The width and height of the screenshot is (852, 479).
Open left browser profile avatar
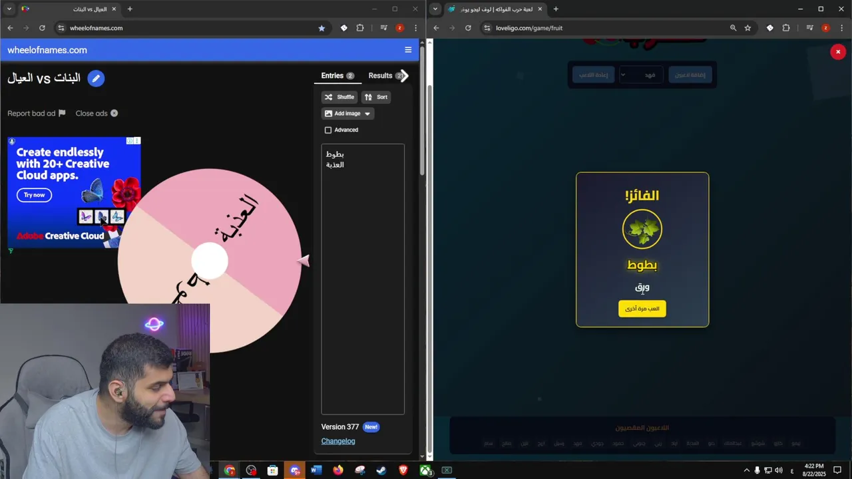tap(399, 28)
